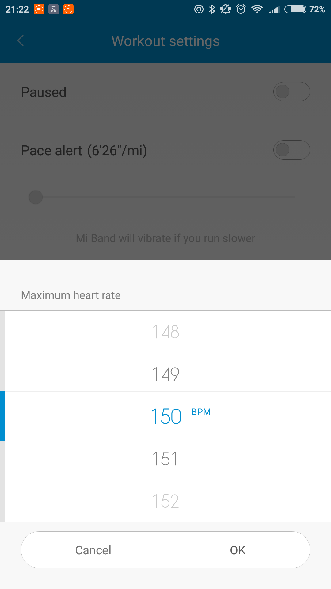Tap the alarm clock status icon
Viewport: 331px width, 589px height.
click(241, 10)
